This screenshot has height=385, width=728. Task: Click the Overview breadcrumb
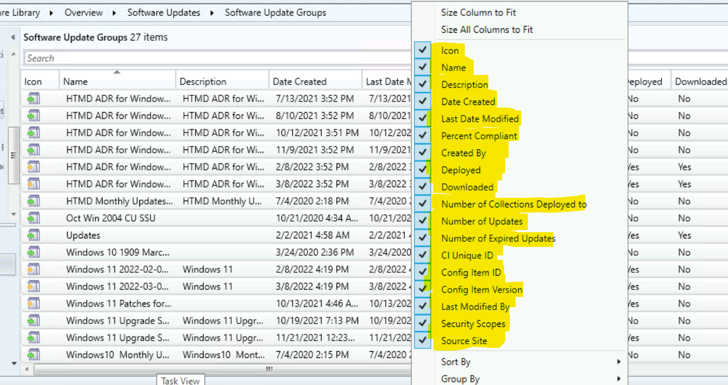click(x=83, y=12)
